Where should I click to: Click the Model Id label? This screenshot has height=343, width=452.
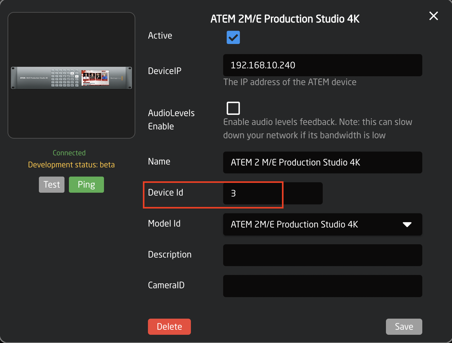point(164,223)
